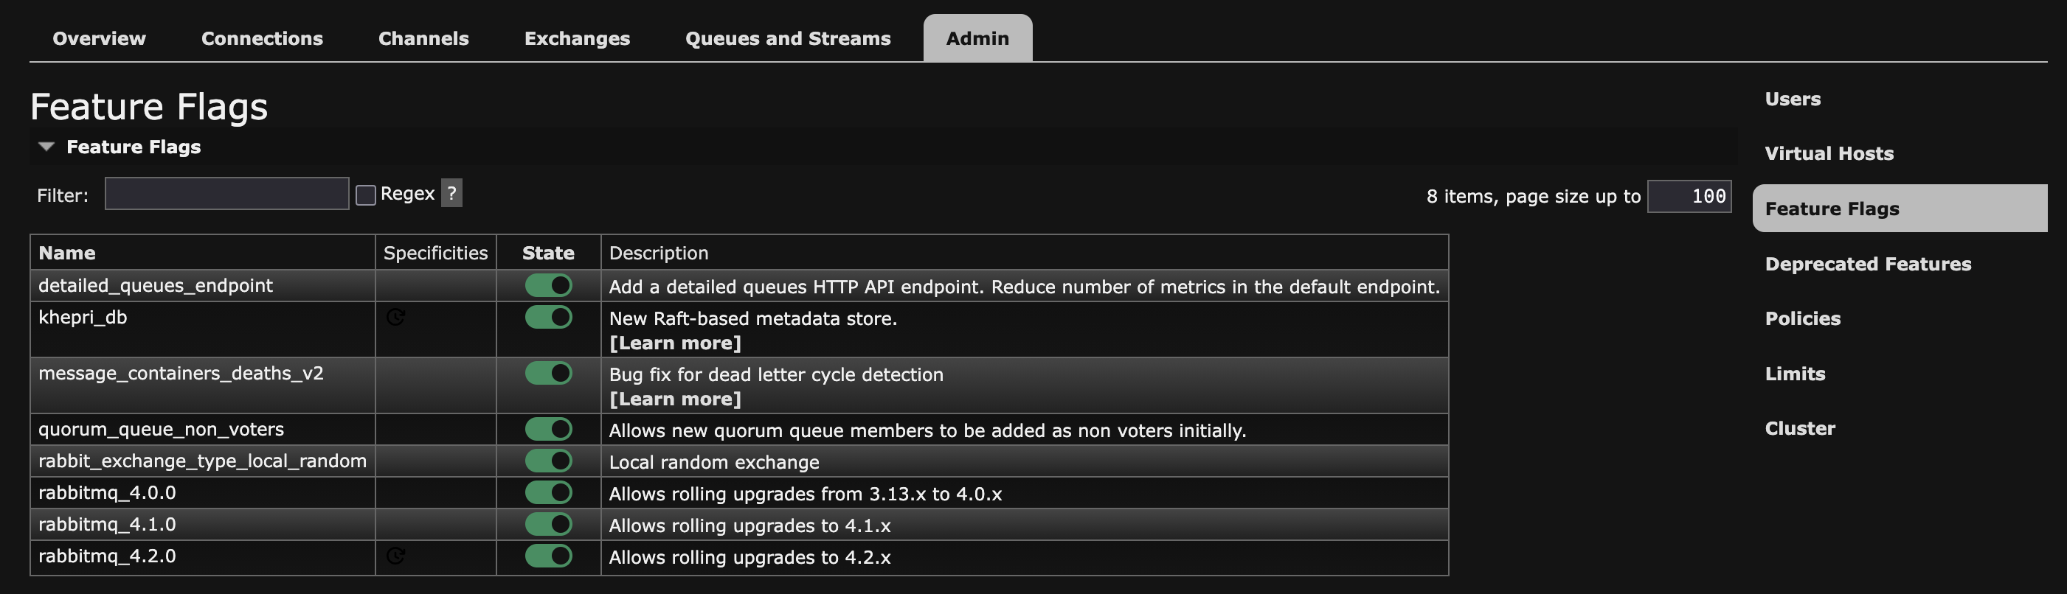The height and width of the screenshot is (594, 2067).
Task: Sort the table by Name column
Action: pyautogui.click(x=66, y=254)
